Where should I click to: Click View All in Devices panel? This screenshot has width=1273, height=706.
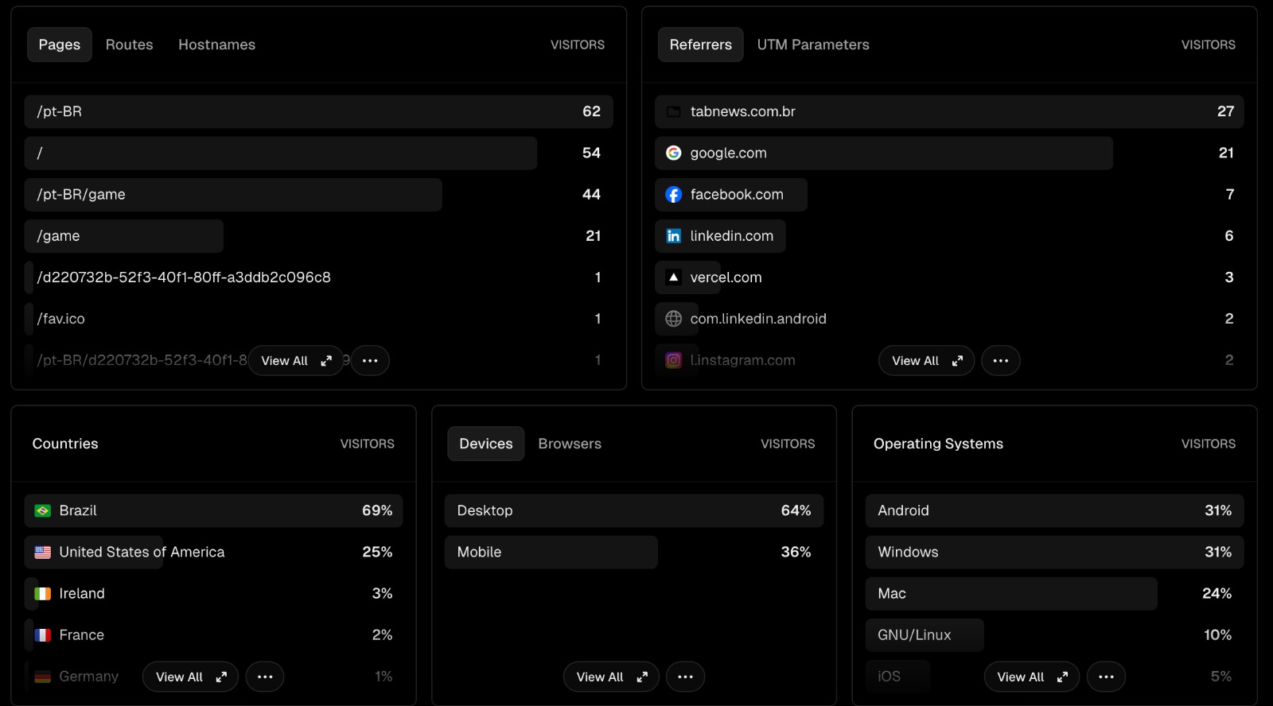(x=610, y=677)
